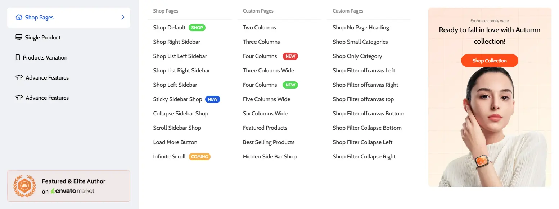
Task: Click the orange Elite Author badge icon
Action: click(24, 186)
